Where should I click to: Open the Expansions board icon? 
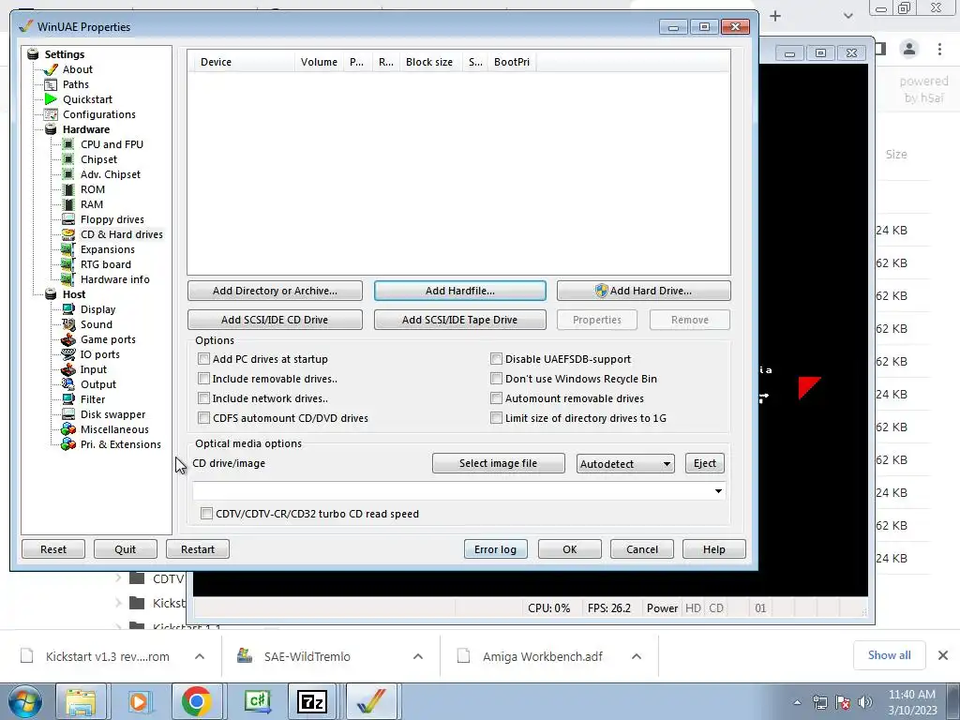(68, 249)
